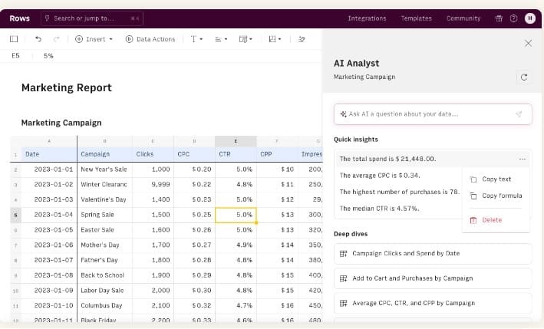The height and width of the screenshot is (329, 544).
Task: Open the Templates link
Action: 416,18
